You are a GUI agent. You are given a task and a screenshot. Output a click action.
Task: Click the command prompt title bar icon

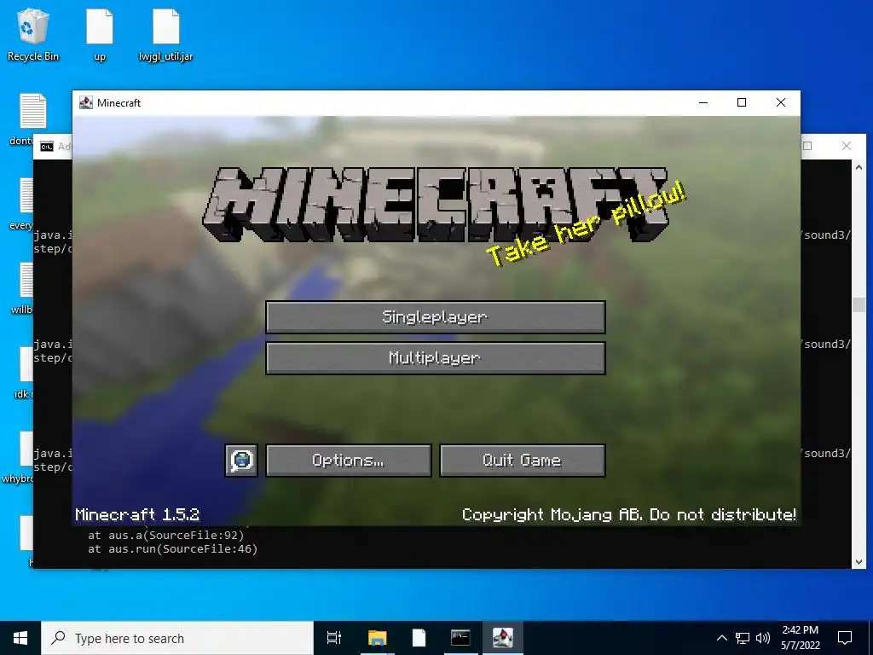tap(47, 147)
